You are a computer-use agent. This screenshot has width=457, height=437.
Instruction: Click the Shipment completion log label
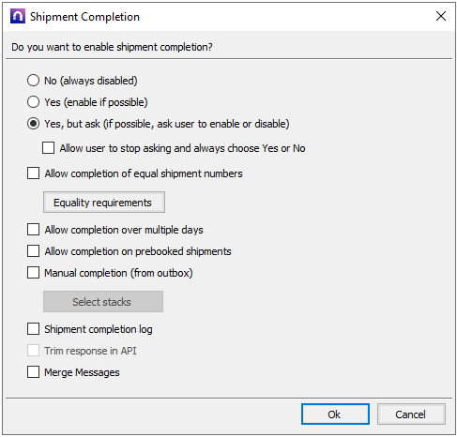click(99, 329)
